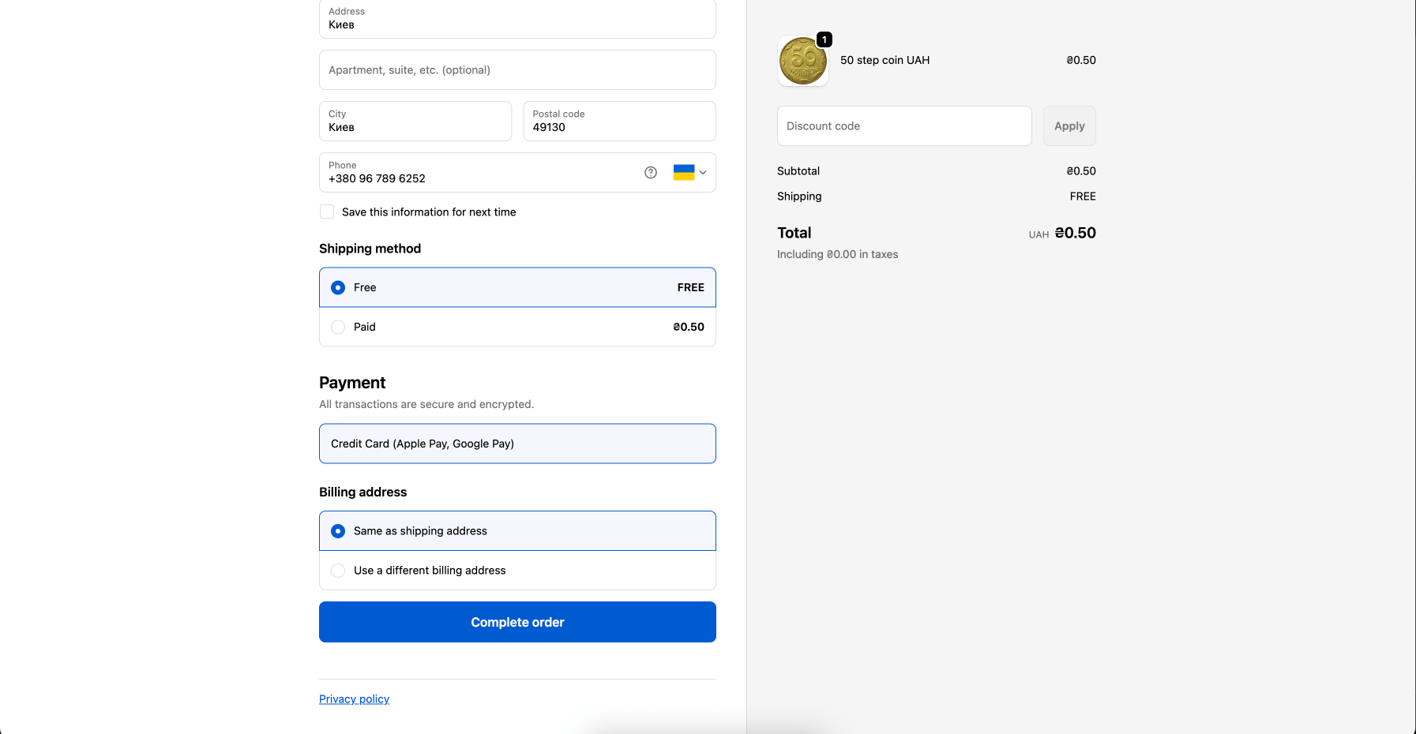Select Use a different billing address
Image resolution: width=1416 pixels, height=734 pixels.
[338, 571]
